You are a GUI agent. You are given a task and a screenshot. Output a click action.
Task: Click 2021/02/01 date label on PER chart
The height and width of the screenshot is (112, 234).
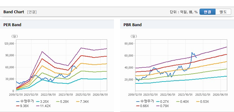[31, 95]
